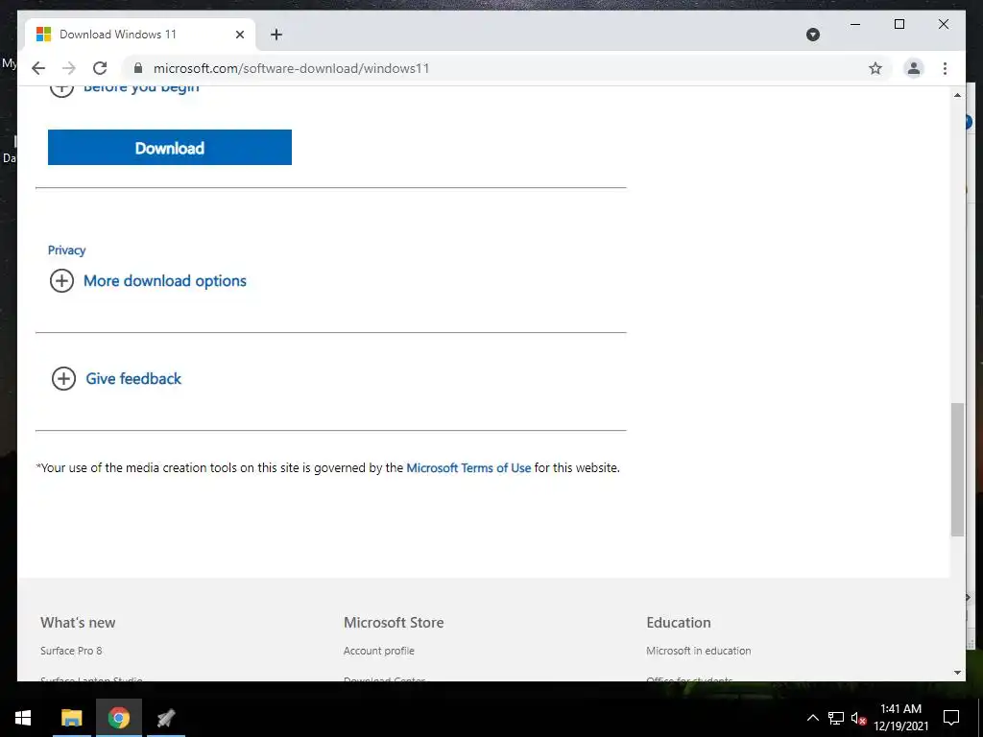Select the Download Windows 11 tab
Viewport: 983px width, 737px height.
click(x=140, y=35)
